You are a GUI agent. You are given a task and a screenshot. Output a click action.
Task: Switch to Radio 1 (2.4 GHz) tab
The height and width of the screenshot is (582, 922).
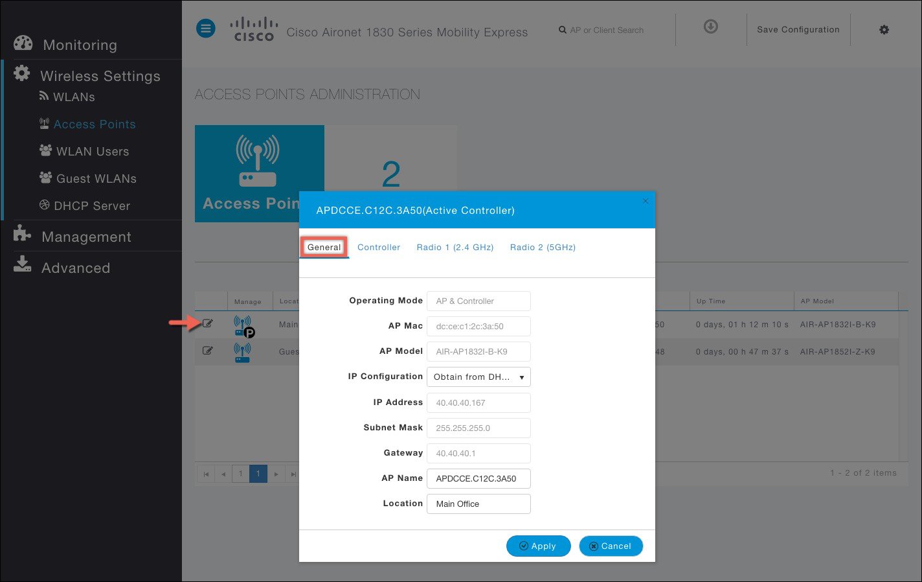tap(455, 248)
